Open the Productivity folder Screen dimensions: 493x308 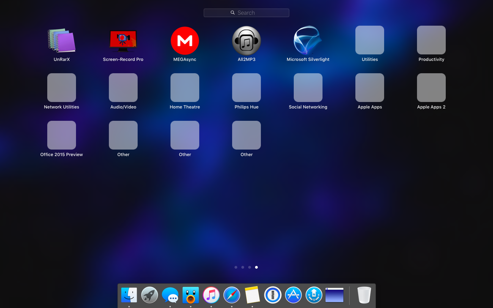coord(431,40)
